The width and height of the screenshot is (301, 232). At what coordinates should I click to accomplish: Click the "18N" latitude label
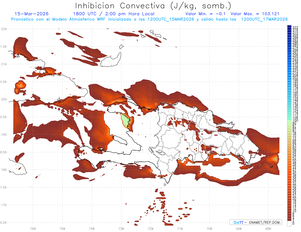(x=4, y=170)
